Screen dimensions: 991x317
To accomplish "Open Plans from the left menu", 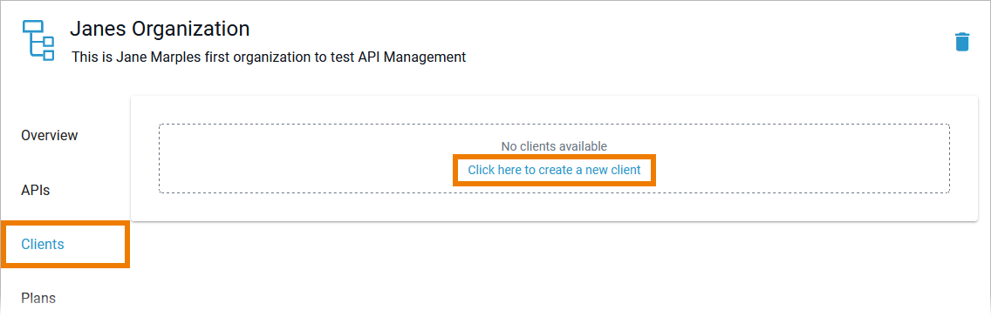I will 38,298.
